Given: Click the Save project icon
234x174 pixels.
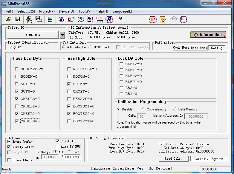Looking at the screenshot, I should pos(39,19).
